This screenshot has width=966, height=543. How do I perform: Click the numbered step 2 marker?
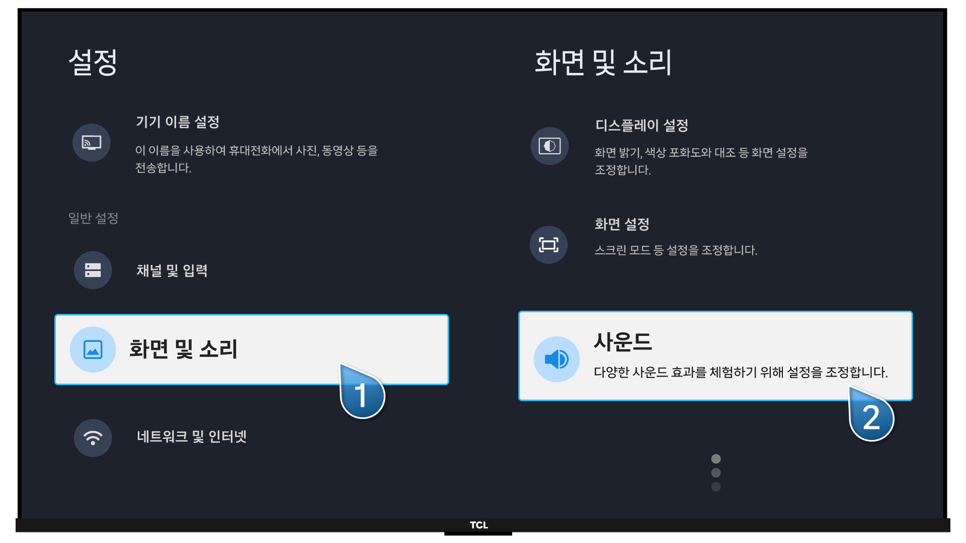pyautogui.click(x=871, y=417)
